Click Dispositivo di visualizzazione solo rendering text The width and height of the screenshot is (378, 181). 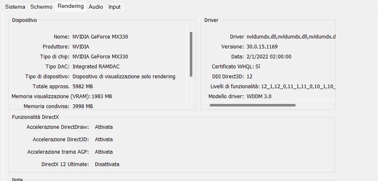click(x=124, y=77)
